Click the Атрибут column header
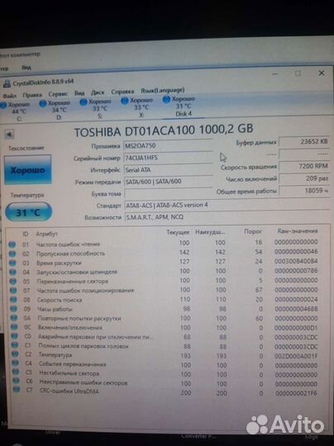The image size is (334, 446). tap(46, 234)
